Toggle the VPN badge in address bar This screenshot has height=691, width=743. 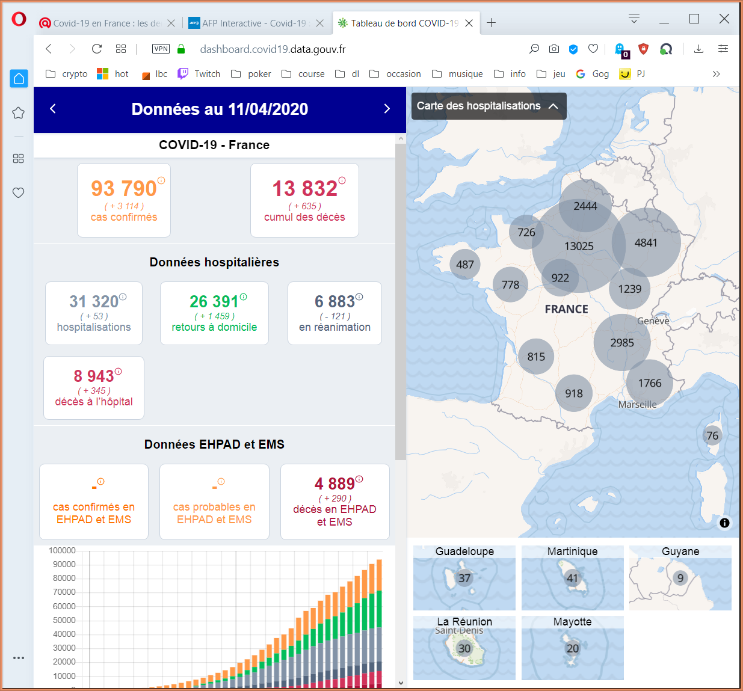click(161, 49)
